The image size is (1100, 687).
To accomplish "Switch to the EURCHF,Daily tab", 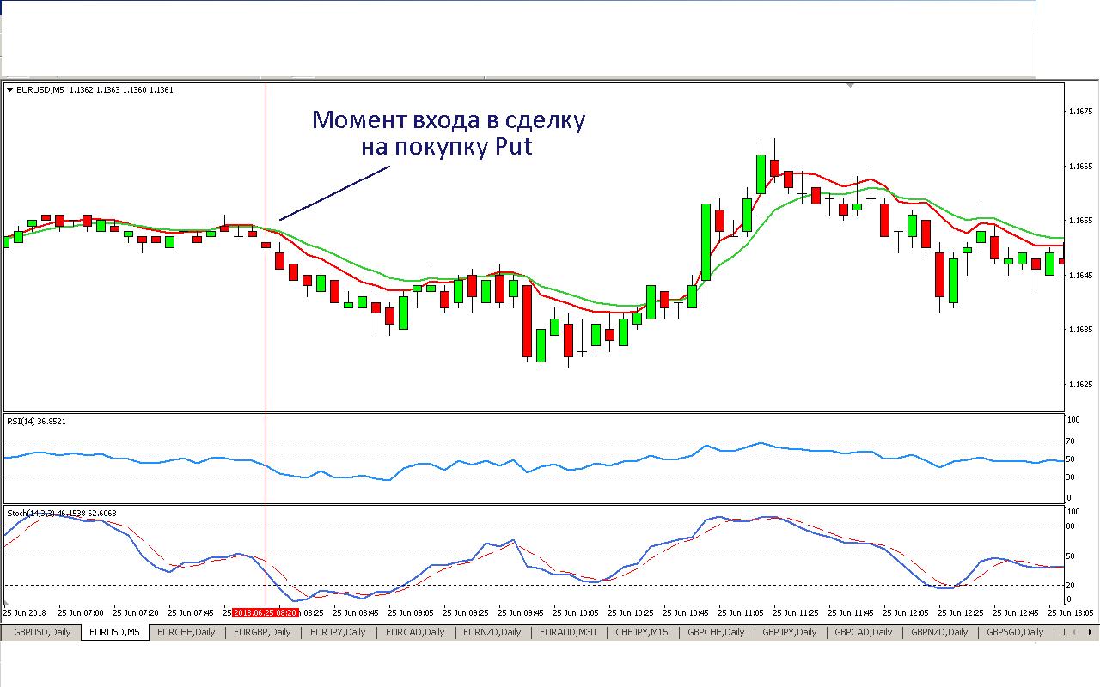I will [x=186, y=632].
